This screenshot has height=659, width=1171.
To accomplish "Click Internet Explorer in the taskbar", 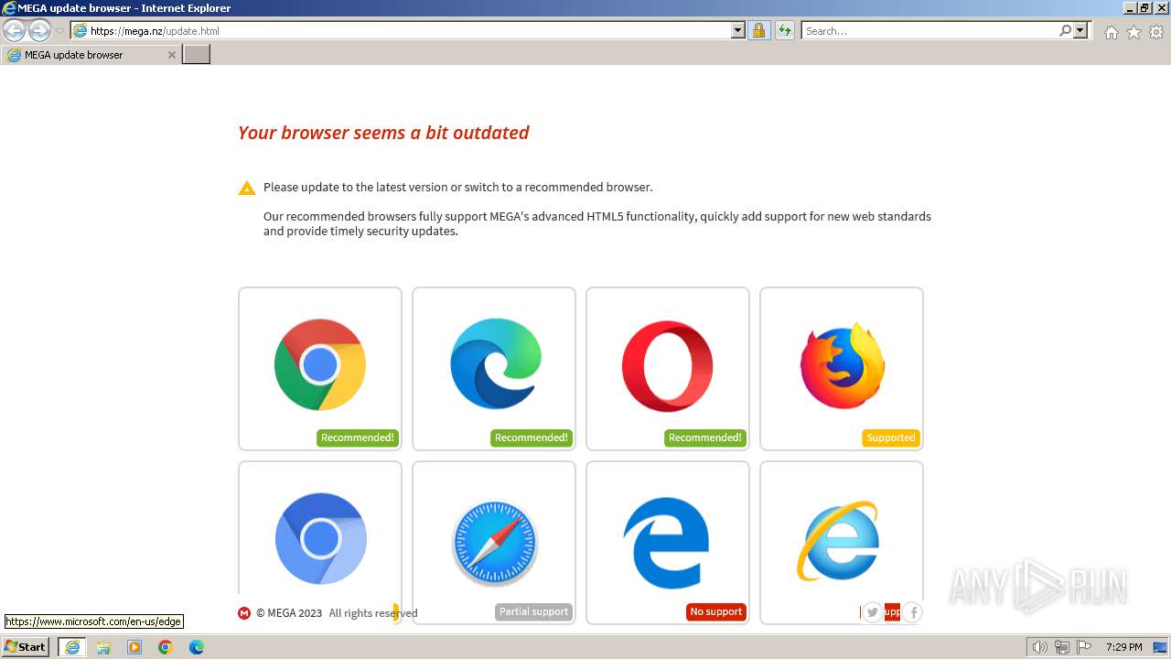I will tap(72, 647).
